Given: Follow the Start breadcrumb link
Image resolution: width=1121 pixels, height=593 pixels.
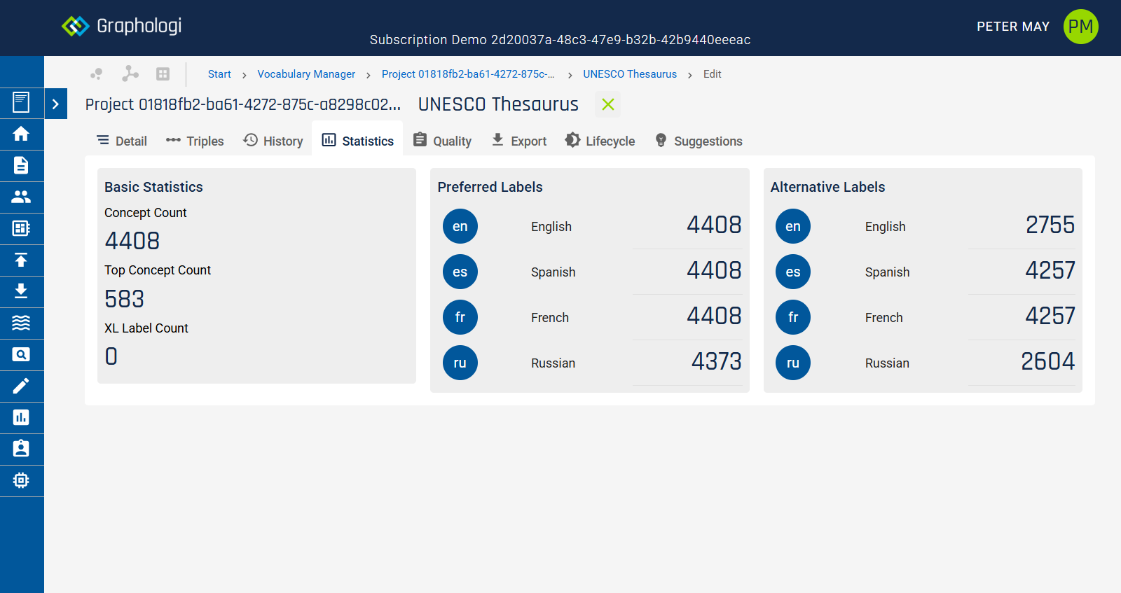Looking at the screenshot, I should click(219, 74).
